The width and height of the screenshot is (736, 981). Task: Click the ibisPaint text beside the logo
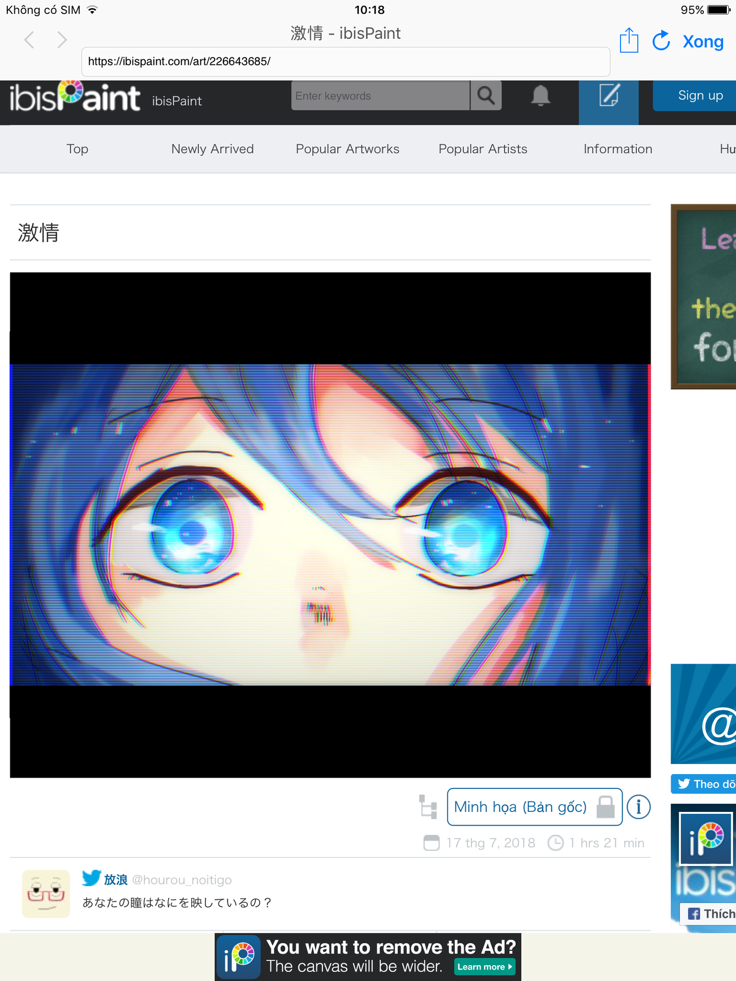click(177, 101)
